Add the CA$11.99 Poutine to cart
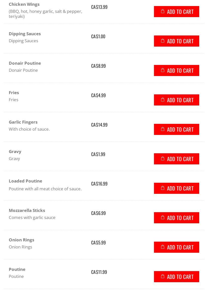 177,277
